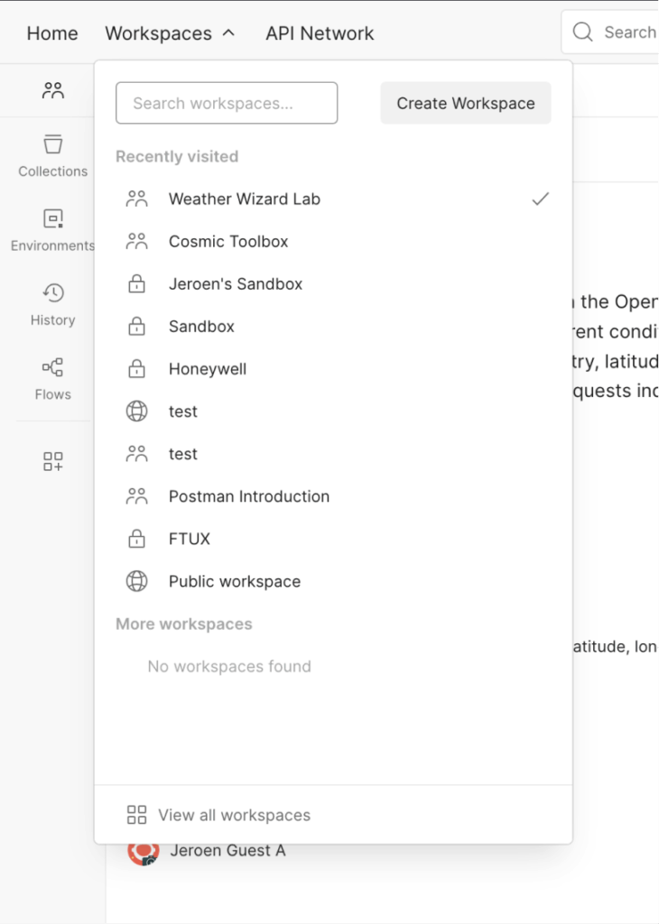Click the add workspace elements grid icon
The width and height of the screenshot is (659, 924).
click(53, 462)
